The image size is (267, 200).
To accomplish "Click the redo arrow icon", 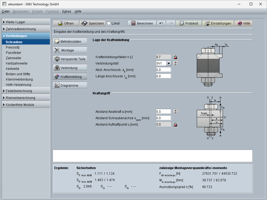I will (x=171, y=23).
